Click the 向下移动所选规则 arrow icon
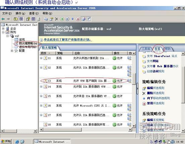The height and width of the screenshot is (144, 185). click(144, 98)
